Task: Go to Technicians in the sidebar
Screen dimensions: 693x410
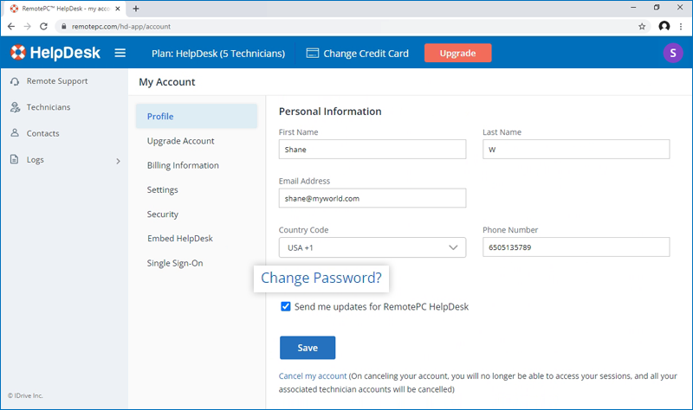Action: [x=49, y=107]
